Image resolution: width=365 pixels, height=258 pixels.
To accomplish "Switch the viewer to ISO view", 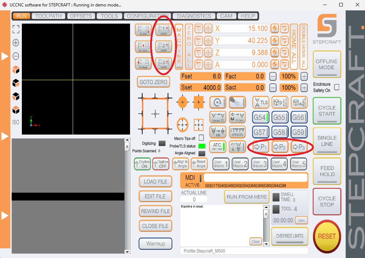I will click(x=16, y=122).
